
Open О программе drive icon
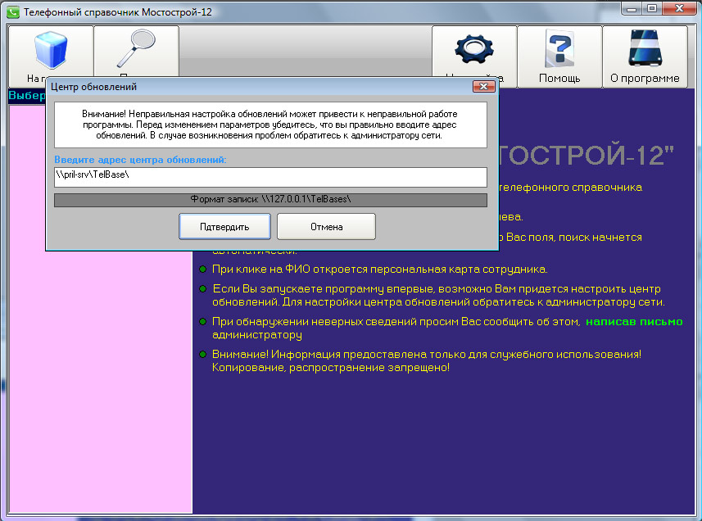[645, 48]
